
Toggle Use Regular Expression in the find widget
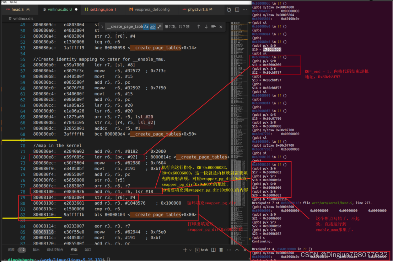click(160, 27)
